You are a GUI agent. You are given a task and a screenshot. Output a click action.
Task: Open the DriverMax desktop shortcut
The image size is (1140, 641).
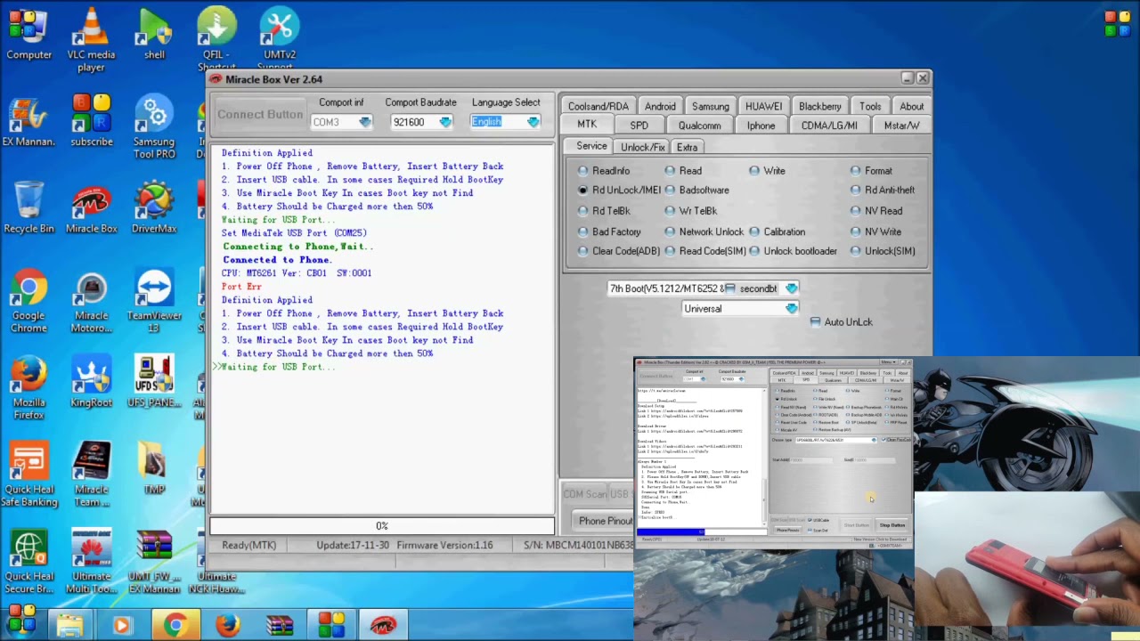coord(154,208)
